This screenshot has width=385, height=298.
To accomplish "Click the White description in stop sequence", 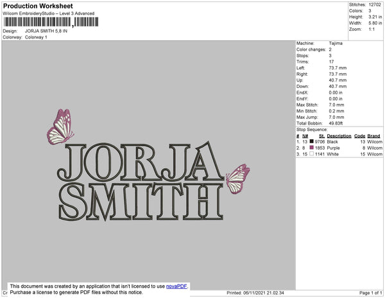I will tap(332, 154).
